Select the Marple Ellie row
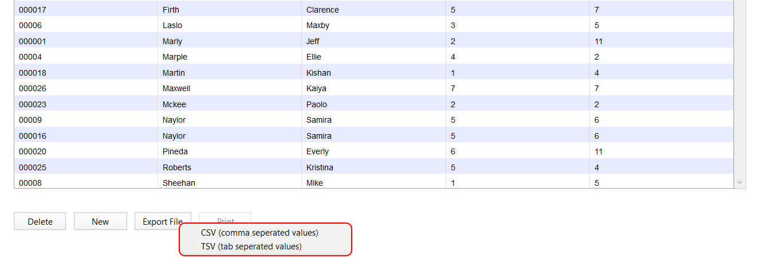This screenshot has width=760, height=258. click(374, 57)
